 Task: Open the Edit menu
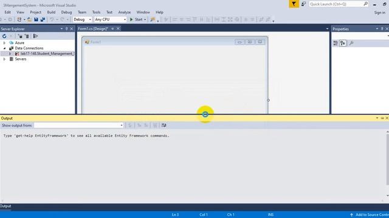[7, 12]
